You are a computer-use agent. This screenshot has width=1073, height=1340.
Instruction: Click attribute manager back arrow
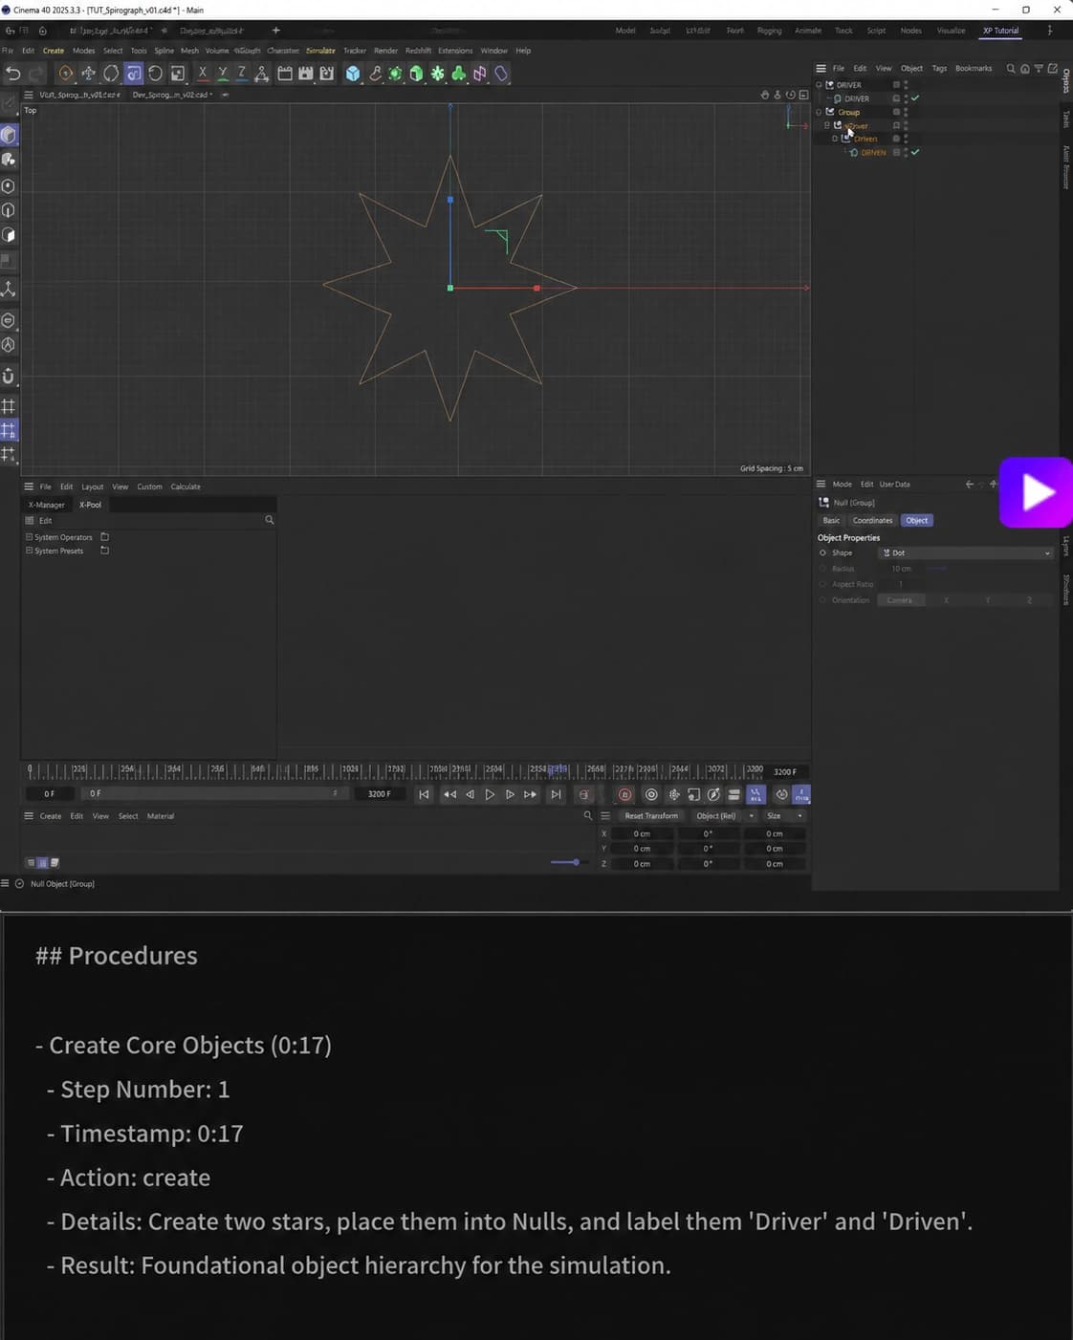click(x=970, y=485)
